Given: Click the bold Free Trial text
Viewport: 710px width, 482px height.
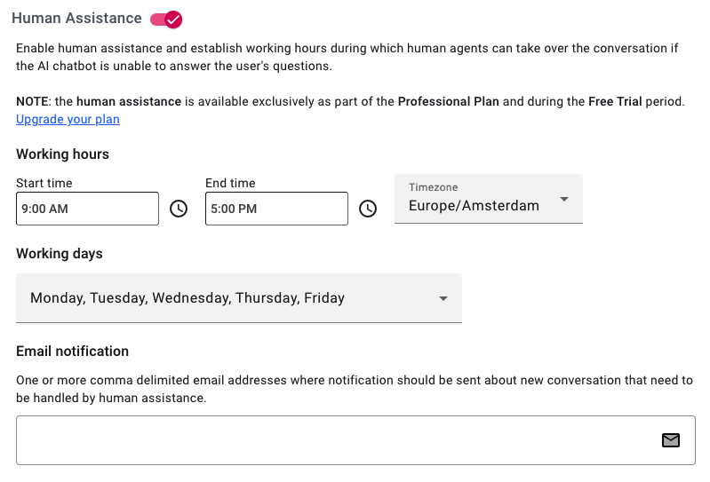Looking at the screenshot, I should pos(615,101).
